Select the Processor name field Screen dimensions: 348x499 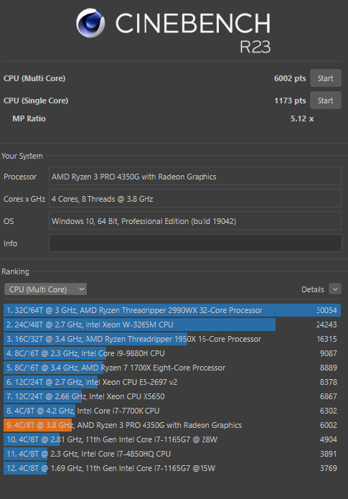[x=195, y=177]
